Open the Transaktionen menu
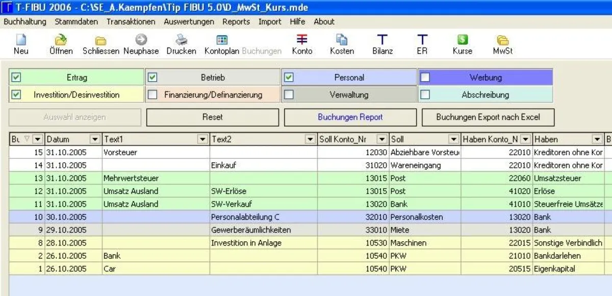Image resolution: width=612 pixels, height=296 pixels. [x=130, y=21]
